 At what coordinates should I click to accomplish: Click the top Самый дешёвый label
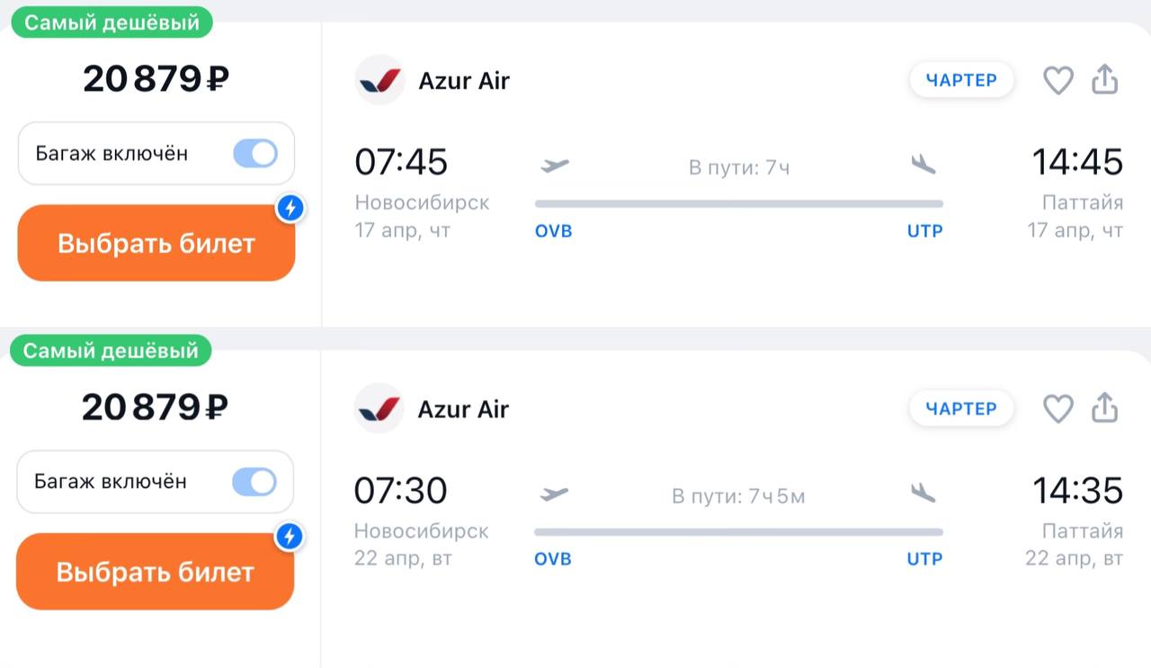pos(112,22)
